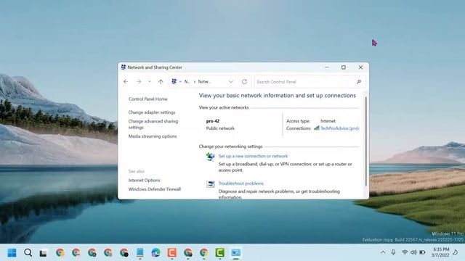The width and height of the screenshot is (465, 261).
Task: Click the active Control Panel taskbar icon
Action: [x=235, y=253]
